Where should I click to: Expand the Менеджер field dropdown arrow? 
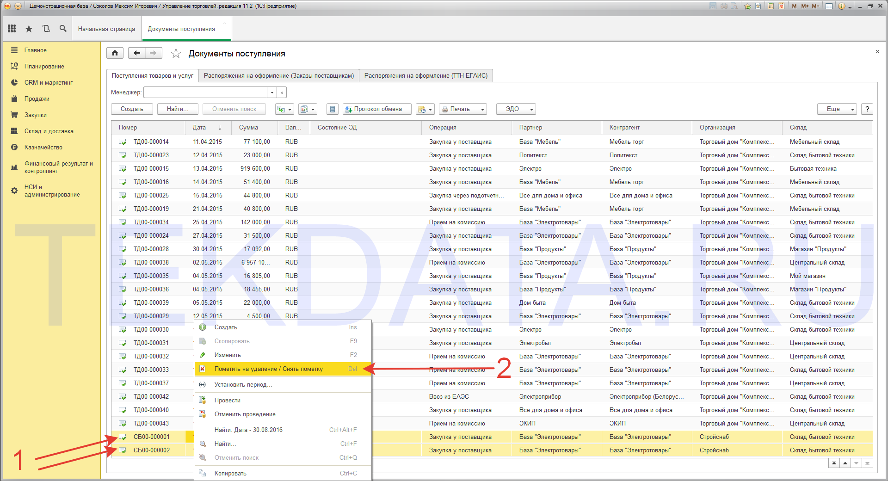coord(272,92)
